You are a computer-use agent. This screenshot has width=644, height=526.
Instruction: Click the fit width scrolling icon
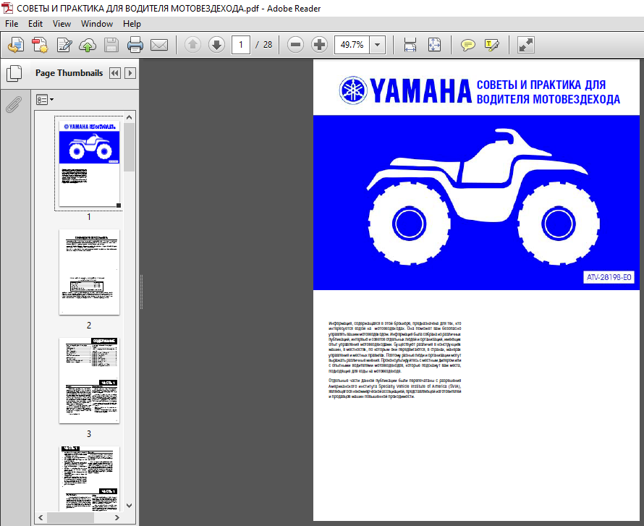tap(410, 44)
